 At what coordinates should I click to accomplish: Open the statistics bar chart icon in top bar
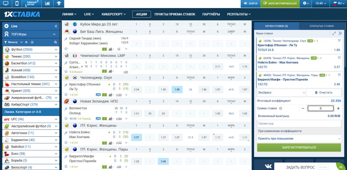(x=47, y=3)
